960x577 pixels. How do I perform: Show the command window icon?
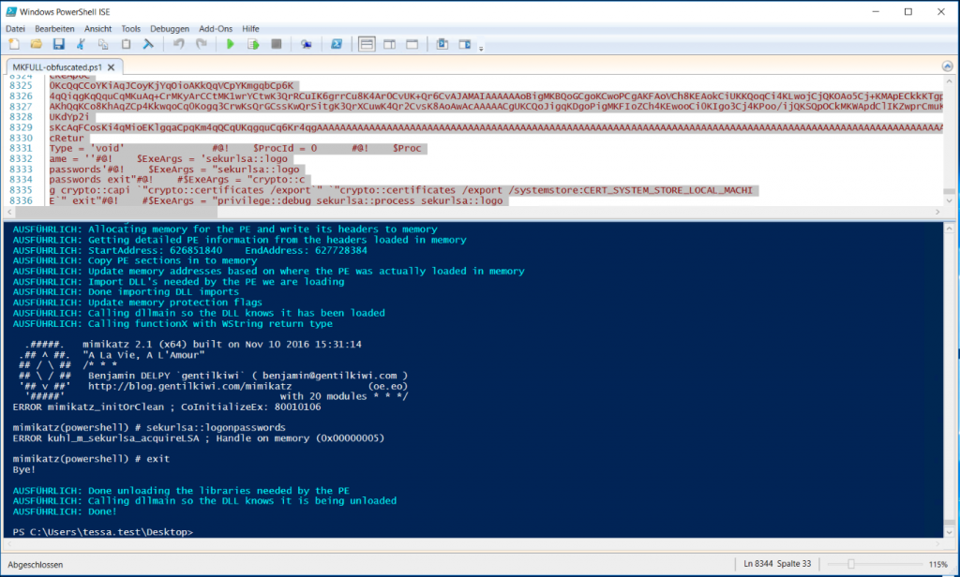[x=442, y=44]
